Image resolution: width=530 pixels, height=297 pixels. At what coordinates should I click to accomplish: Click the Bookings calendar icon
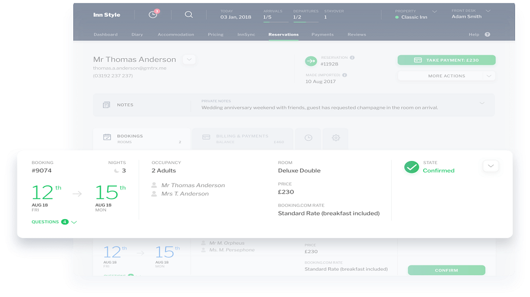pos(107,137)
